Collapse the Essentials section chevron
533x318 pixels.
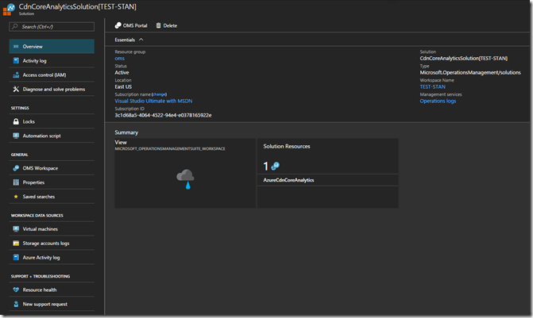click(141, 39)
